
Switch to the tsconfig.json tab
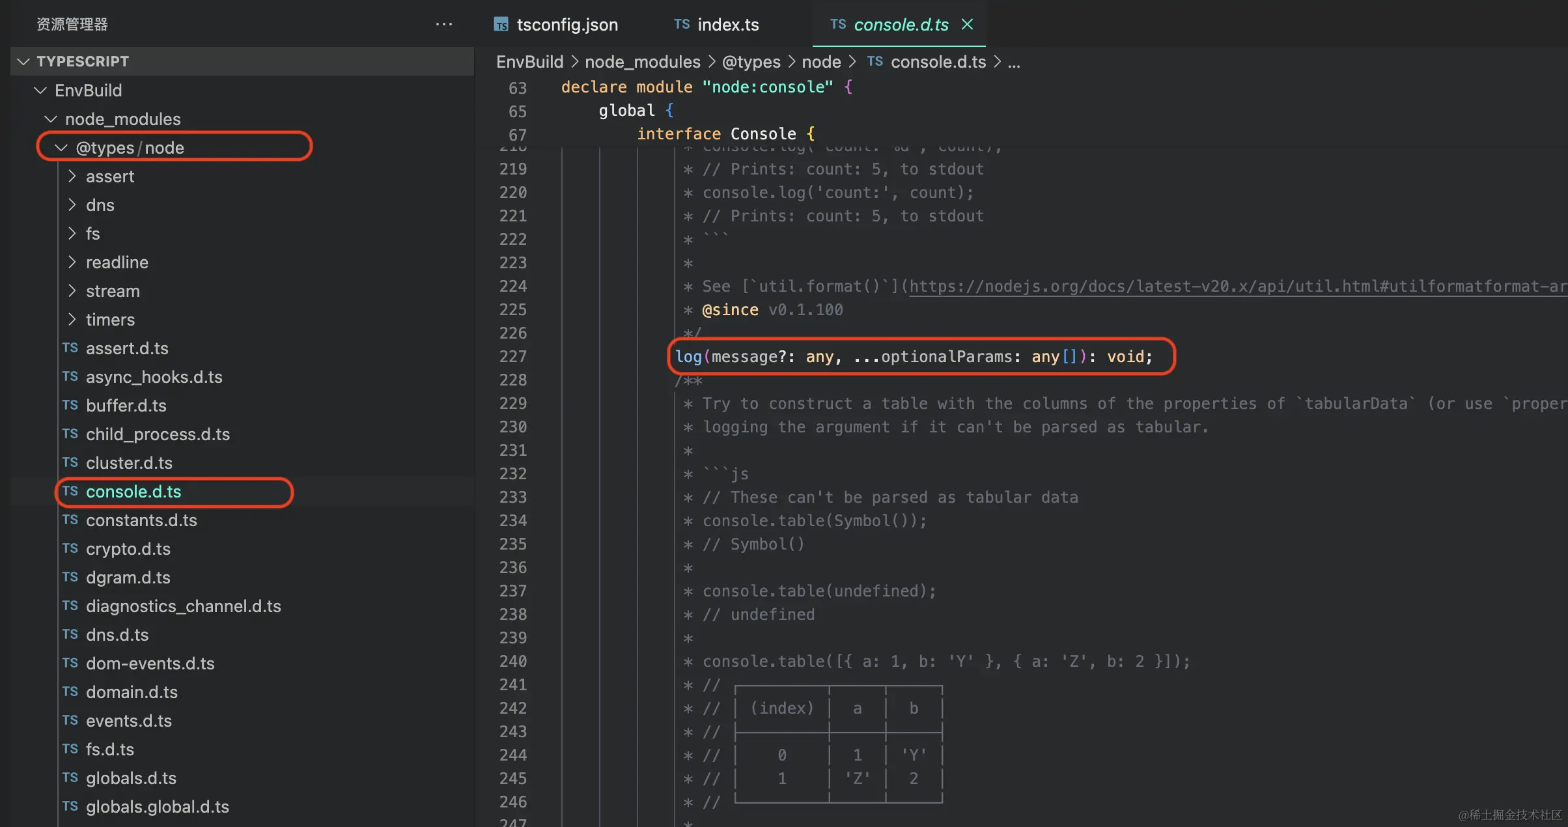point(567,25)
